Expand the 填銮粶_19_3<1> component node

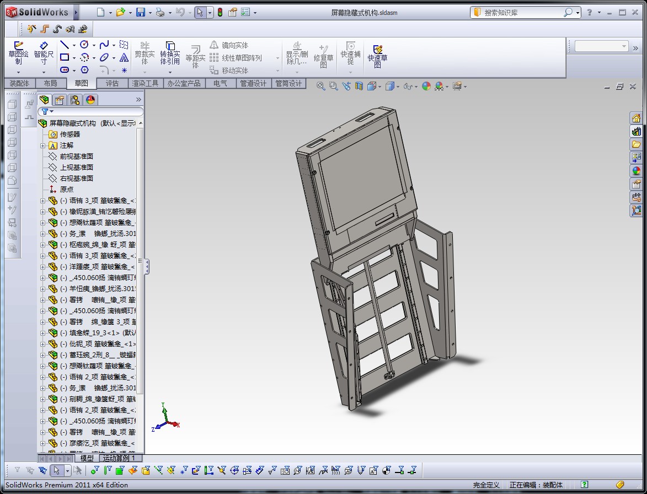click(43, 333)
